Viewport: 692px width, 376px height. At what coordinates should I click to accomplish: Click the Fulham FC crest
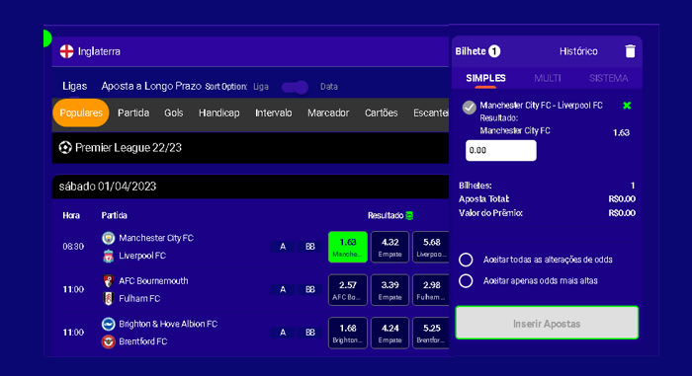click(108, 298)
